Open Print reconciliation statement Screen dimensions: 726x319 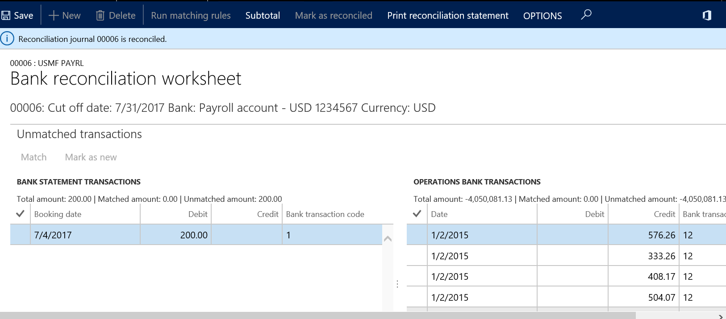pyautogui.click(x=447, y=16)
